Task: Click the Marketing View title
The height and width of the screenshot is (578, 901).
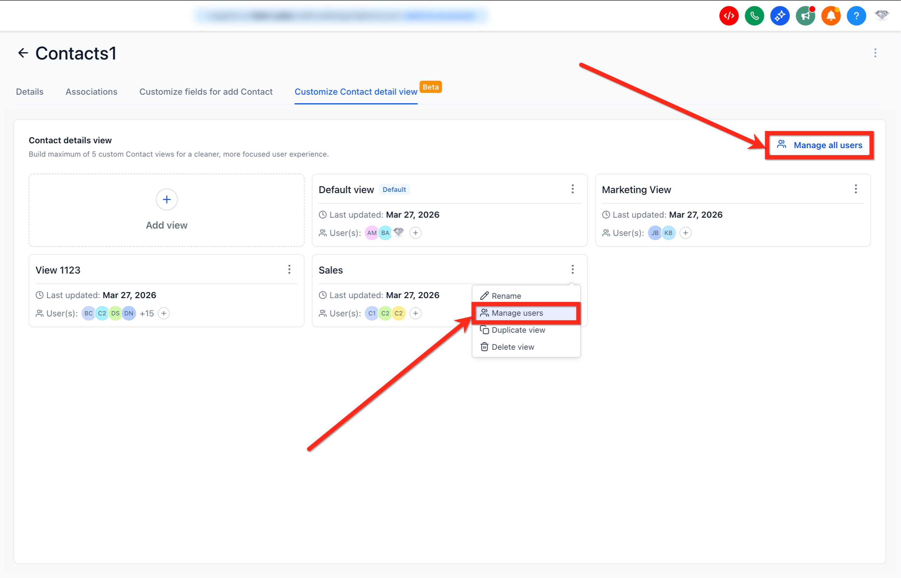Action: pos(637,190)
